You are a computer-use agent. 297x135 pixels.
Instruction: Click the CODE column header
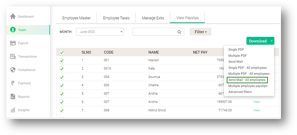(109, 52)
